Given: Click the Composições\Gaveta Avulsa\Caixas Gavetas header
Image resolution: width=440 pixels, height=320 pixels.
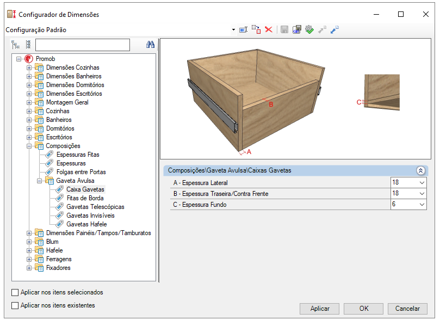Looking at the screenshot, I should [x=296, y=170].
